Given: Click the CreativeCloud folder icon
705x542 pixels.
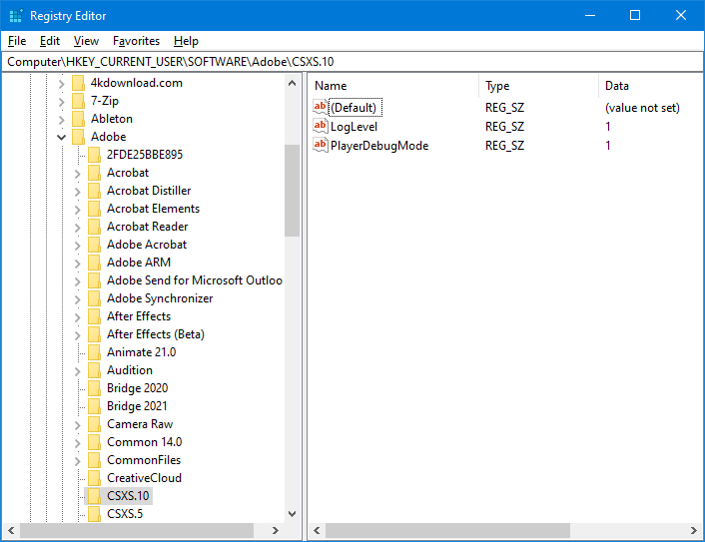Looking at the screenshot, I should coord(95,478).
